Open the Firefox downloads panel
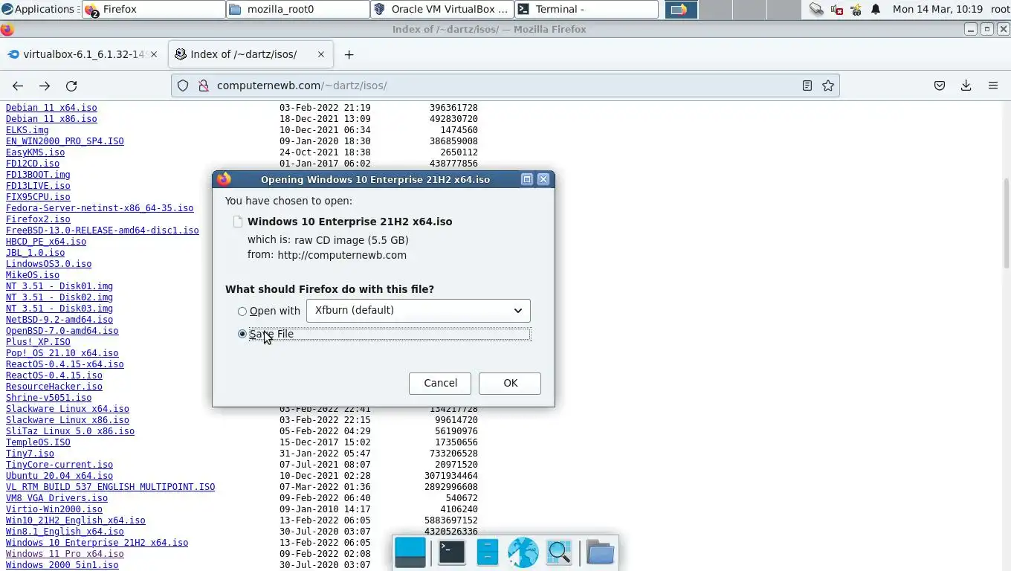The width and height of the screenshot is (1011, 571). (x=966, y=86)
